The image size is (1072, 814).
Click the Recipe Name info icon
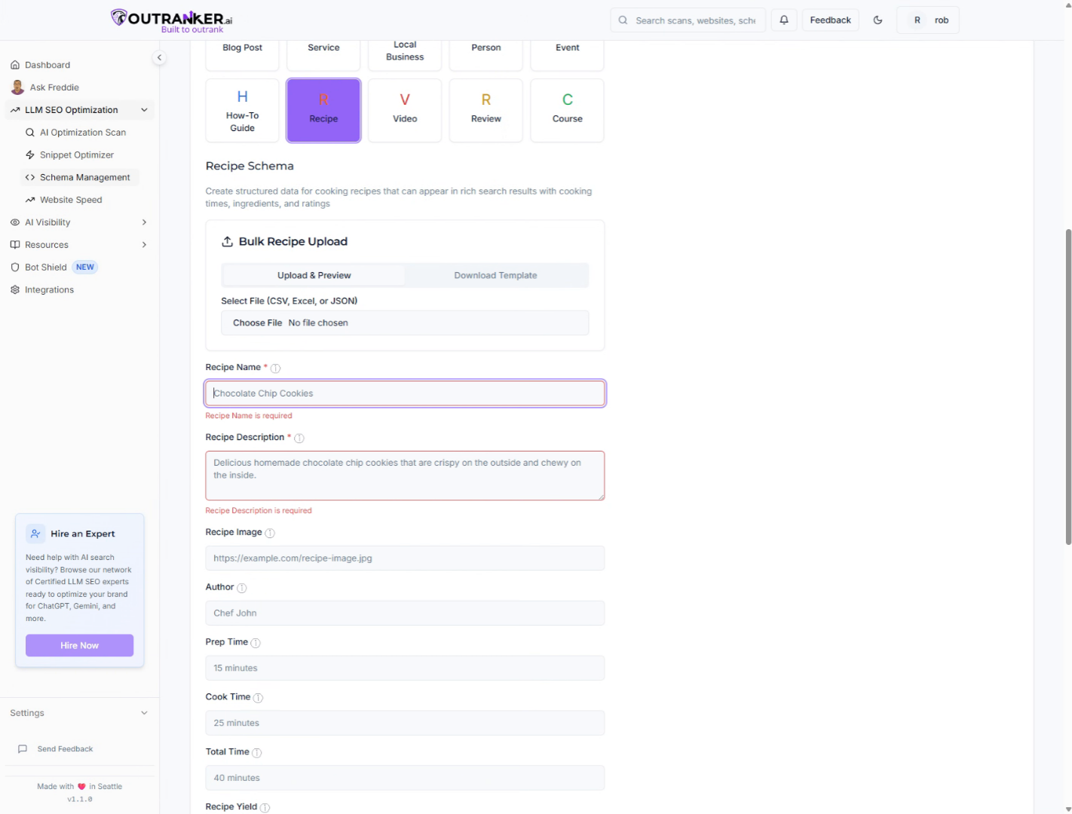(275, 369)
